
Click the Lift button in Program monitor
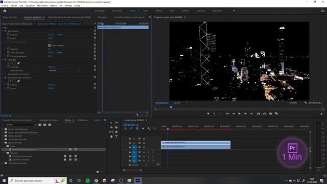click(259, 113)
